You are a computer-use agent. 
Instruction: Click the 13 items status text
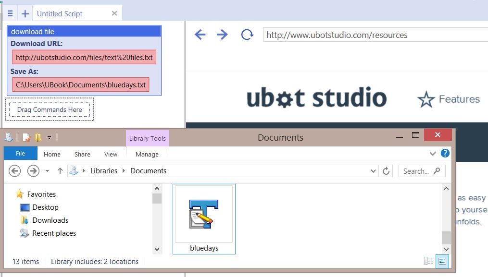pyautogui.click(x=25, y=262)
